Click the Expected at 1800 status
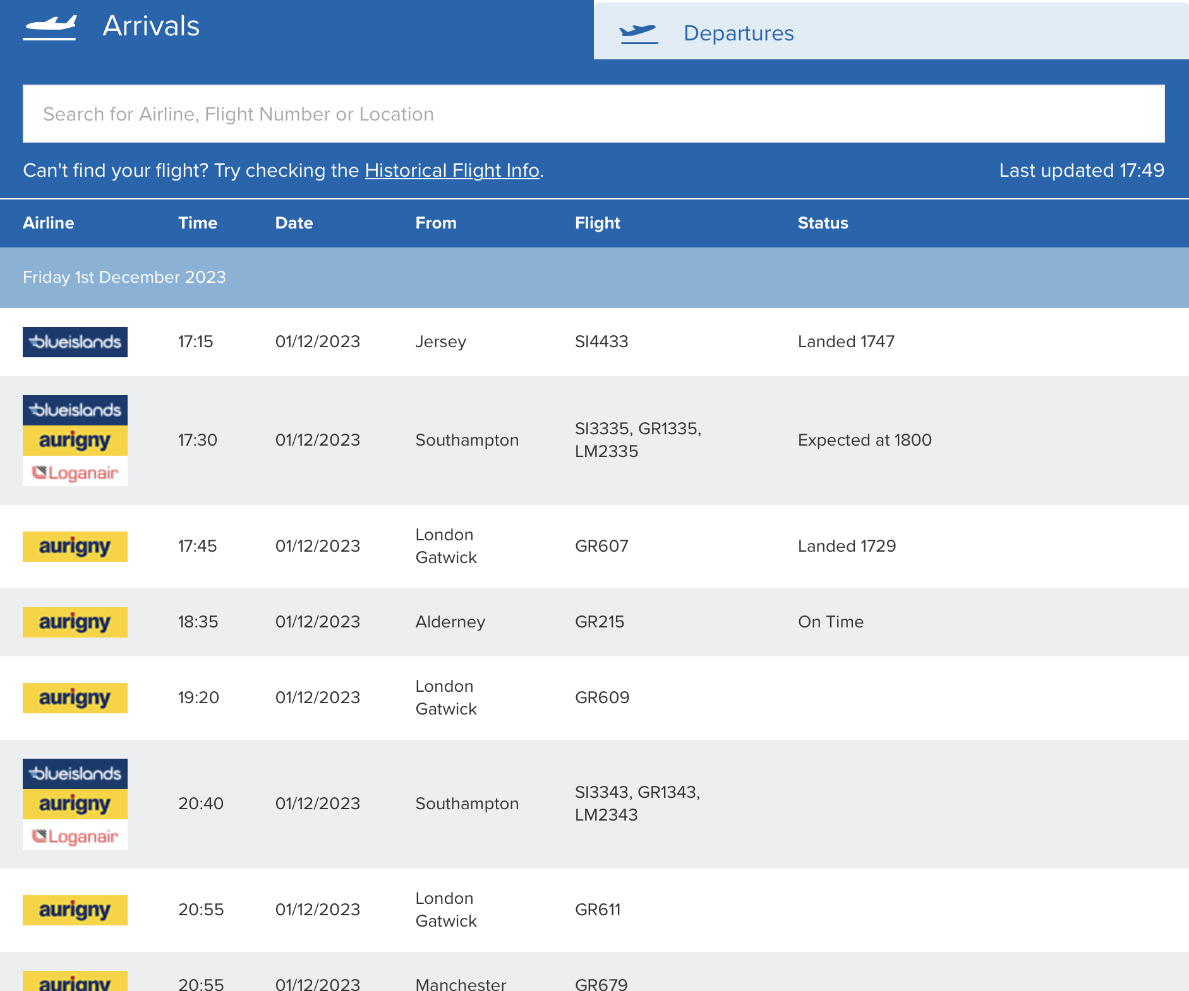 click(865, 440)
